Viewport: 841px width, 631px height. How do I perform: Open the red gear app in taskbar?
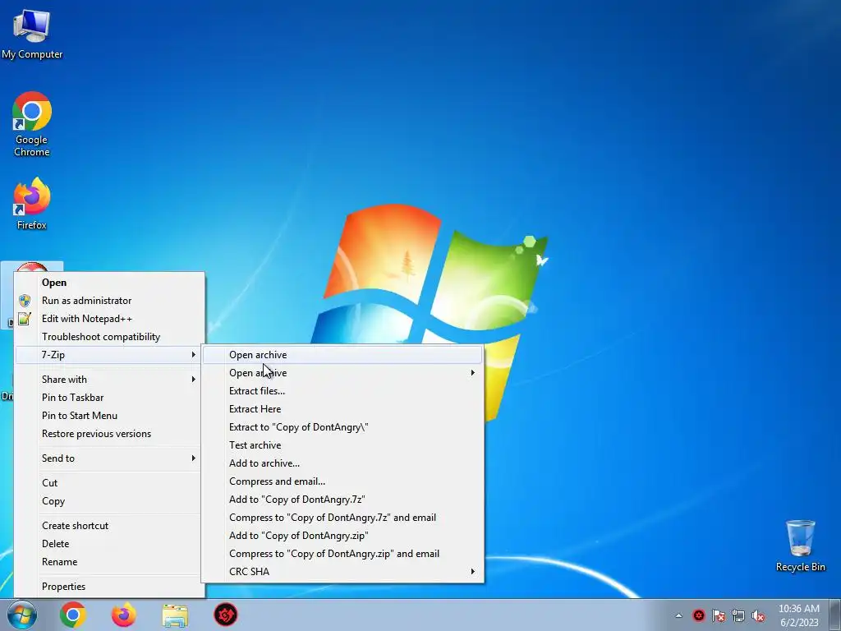(226, 615)
